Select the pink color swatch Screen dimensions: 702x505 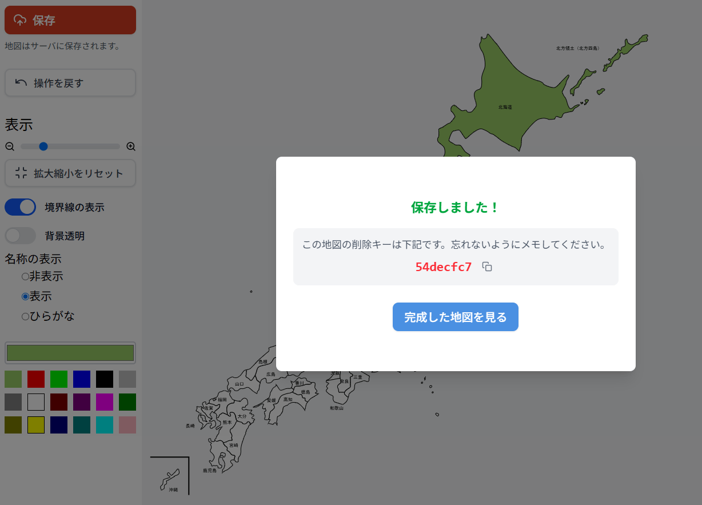[x=127, y=425]
